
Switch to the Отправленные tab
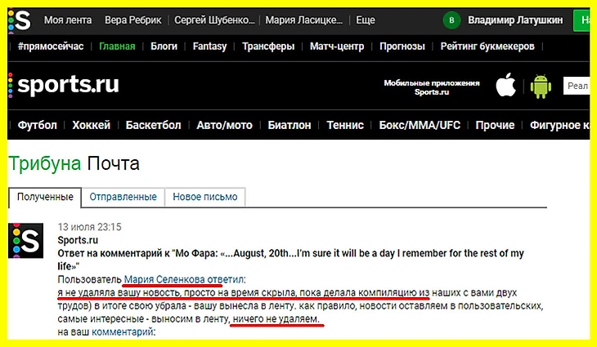(x=123, y=197)
